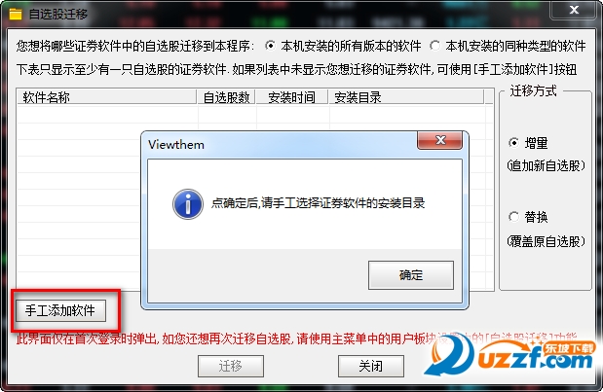Click the software list vertical scrollbar
The height and width of the screenshot is (392, 603).
489,190
